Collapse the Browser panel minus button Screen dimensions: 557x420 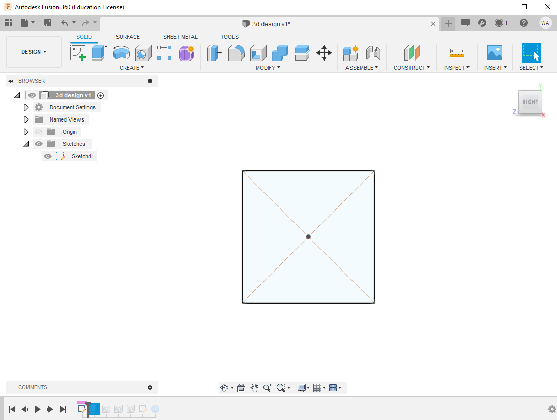coord(150,81)
